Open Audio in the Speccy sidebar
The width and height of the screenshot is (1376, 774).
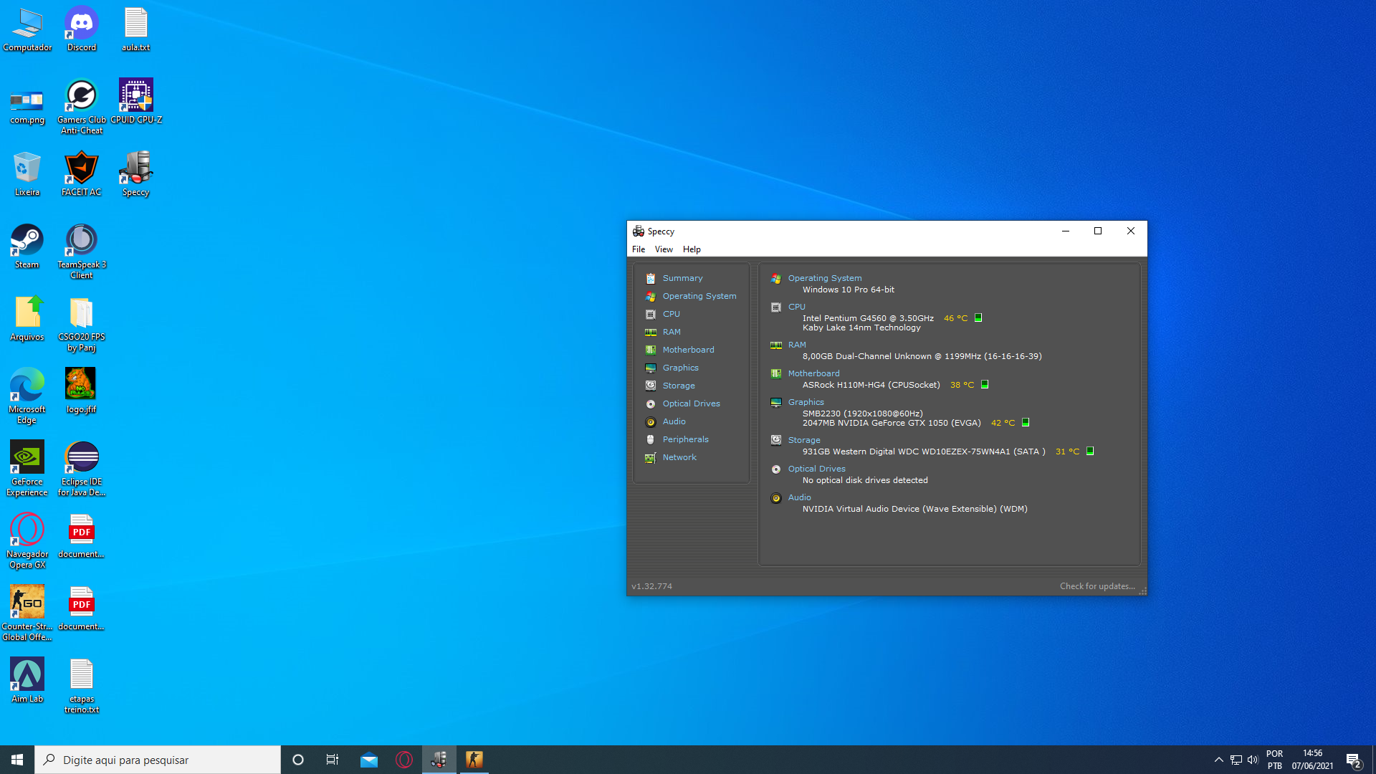(x=674, y=421)
